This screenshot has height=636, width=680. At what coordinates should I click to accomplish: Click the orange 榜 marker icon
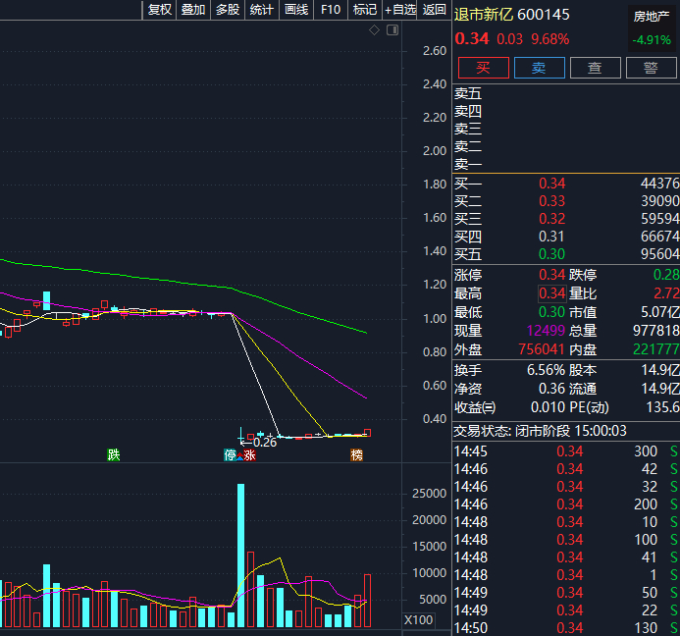coord(356,455)
